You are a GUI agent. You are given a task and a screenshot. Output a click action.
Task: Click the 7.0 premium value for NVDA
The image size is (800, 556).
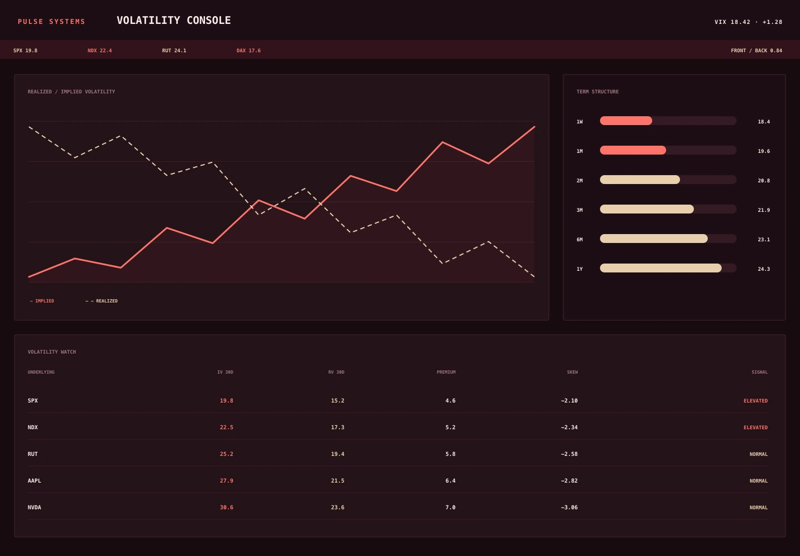pos(451,508)
